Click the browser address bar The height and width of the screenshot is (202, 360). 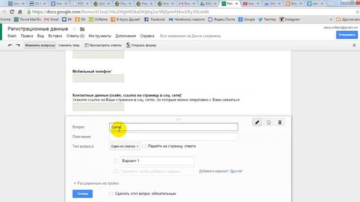(x=188, y=12)
